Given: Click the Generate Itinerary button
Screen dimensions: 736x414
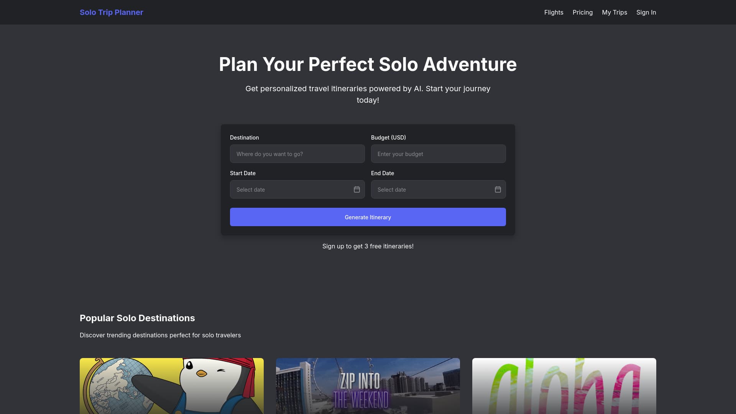Looking at the screenshot, I should tap(368, 217).
